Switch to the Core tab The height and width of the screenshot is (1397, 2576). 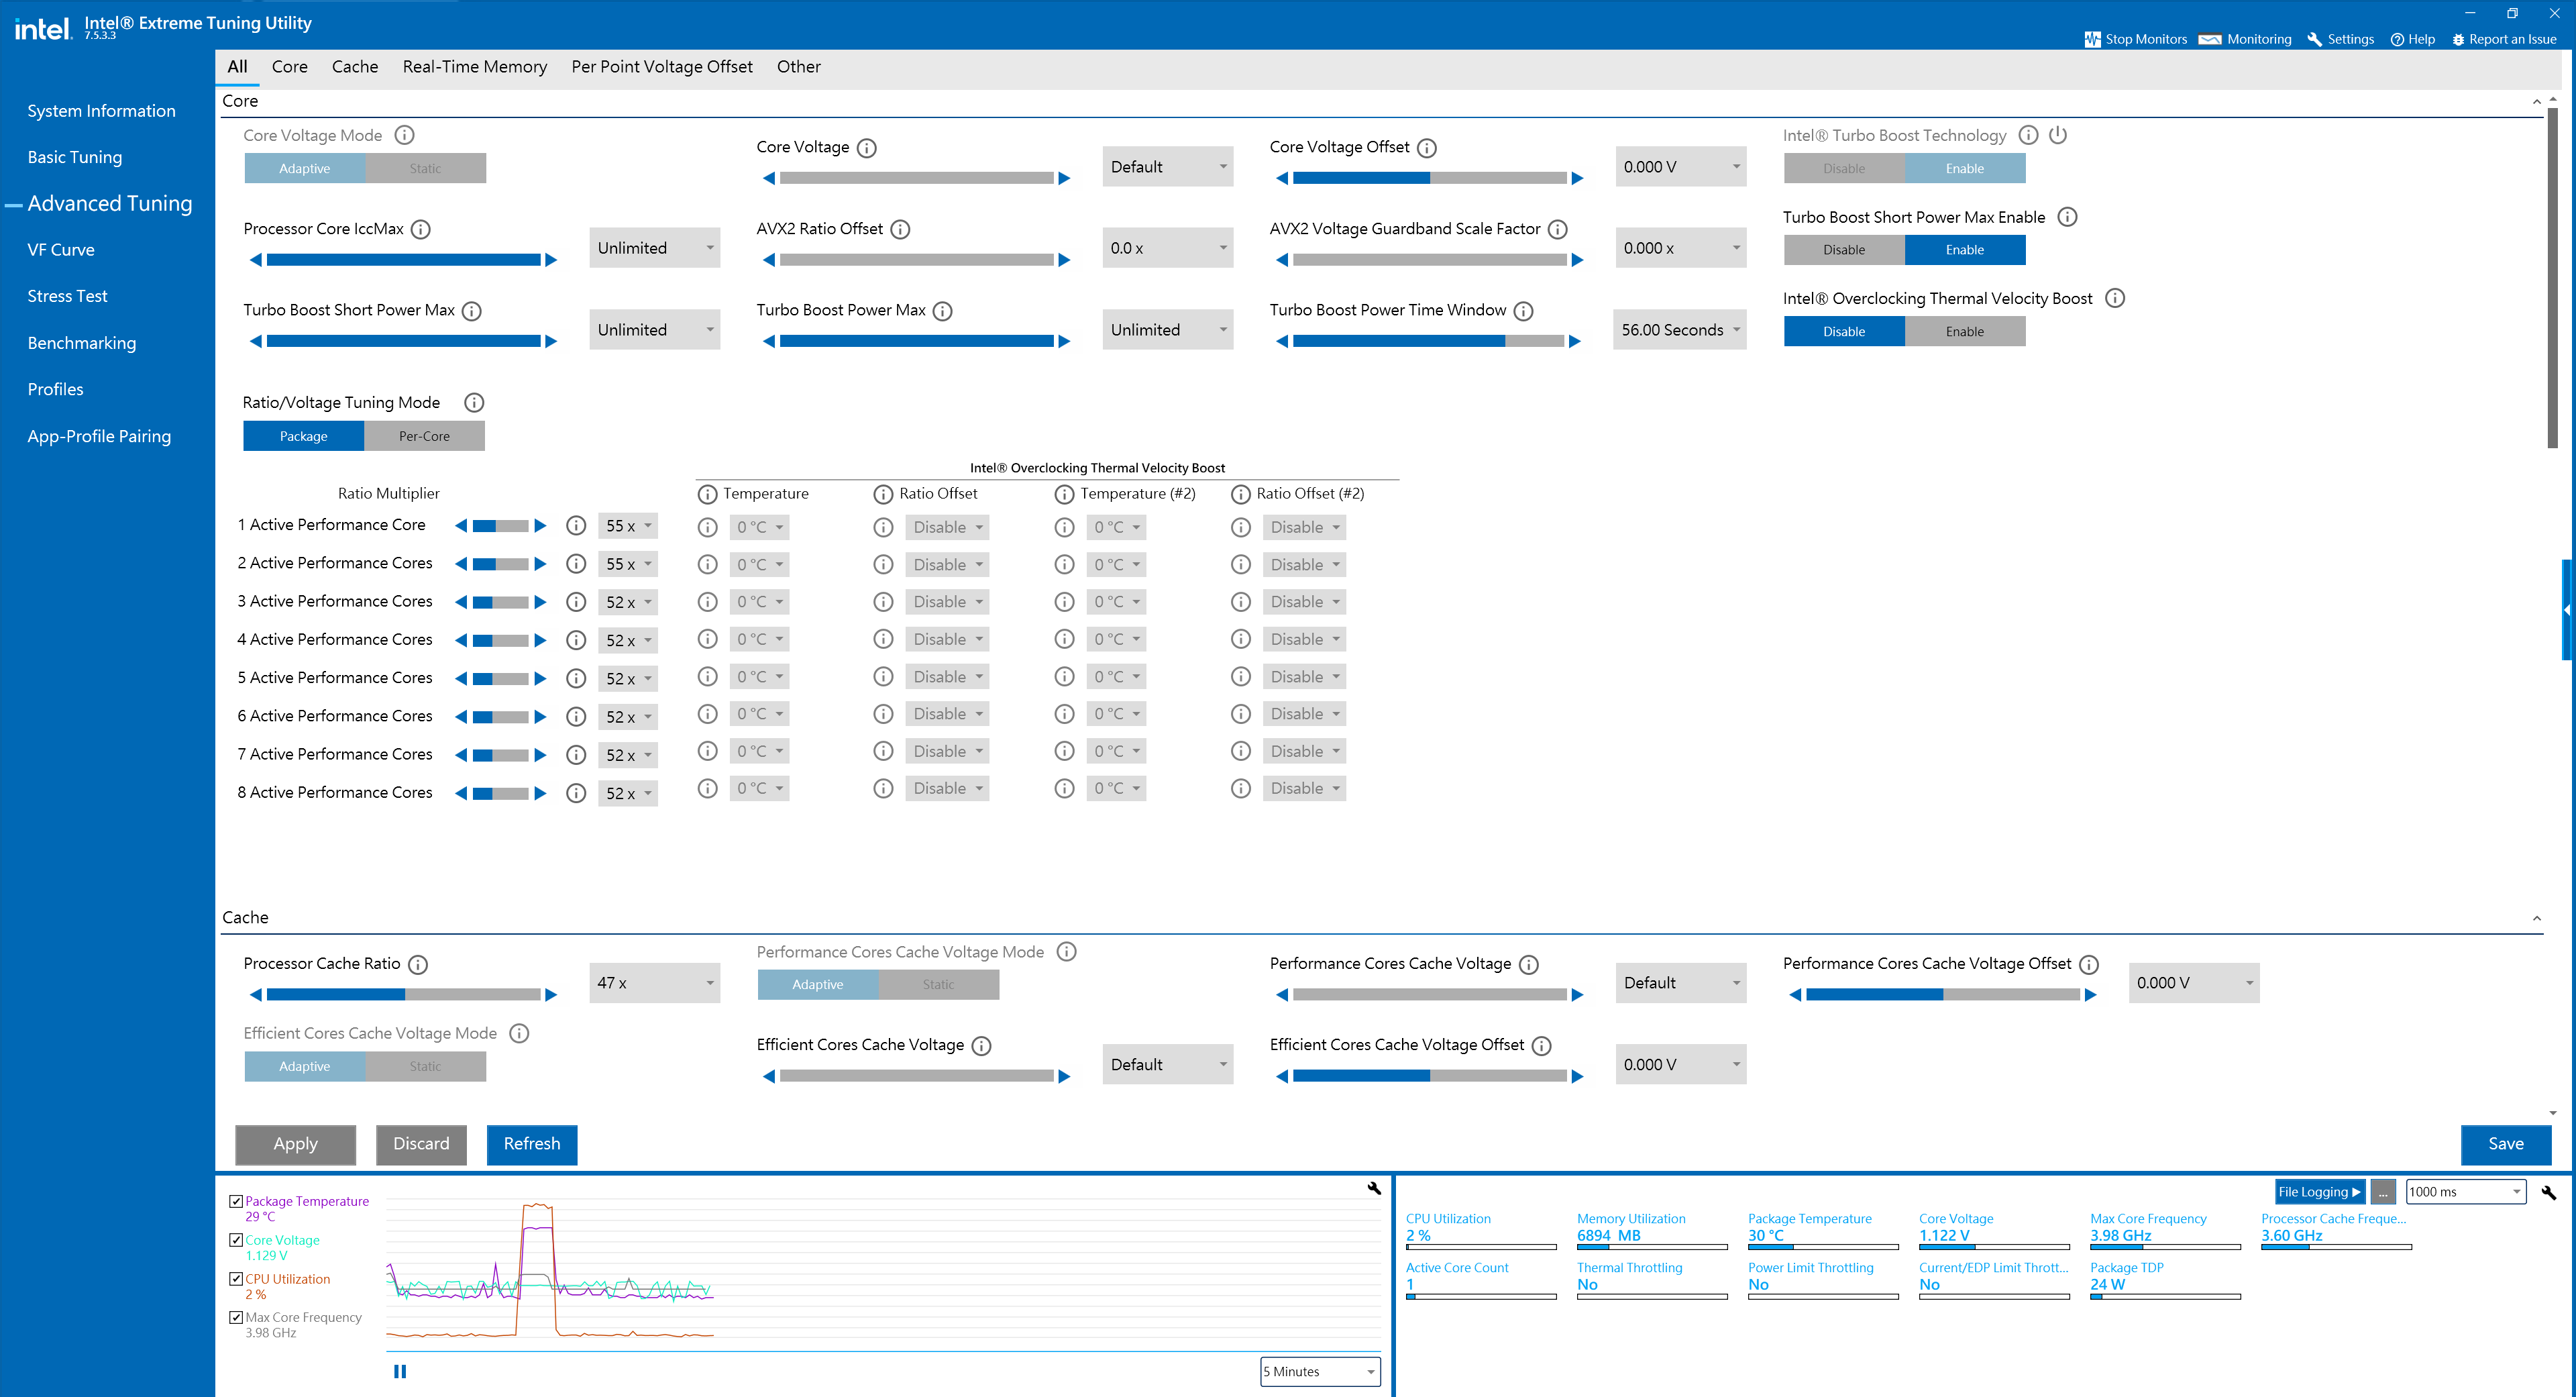click(289, 67)
